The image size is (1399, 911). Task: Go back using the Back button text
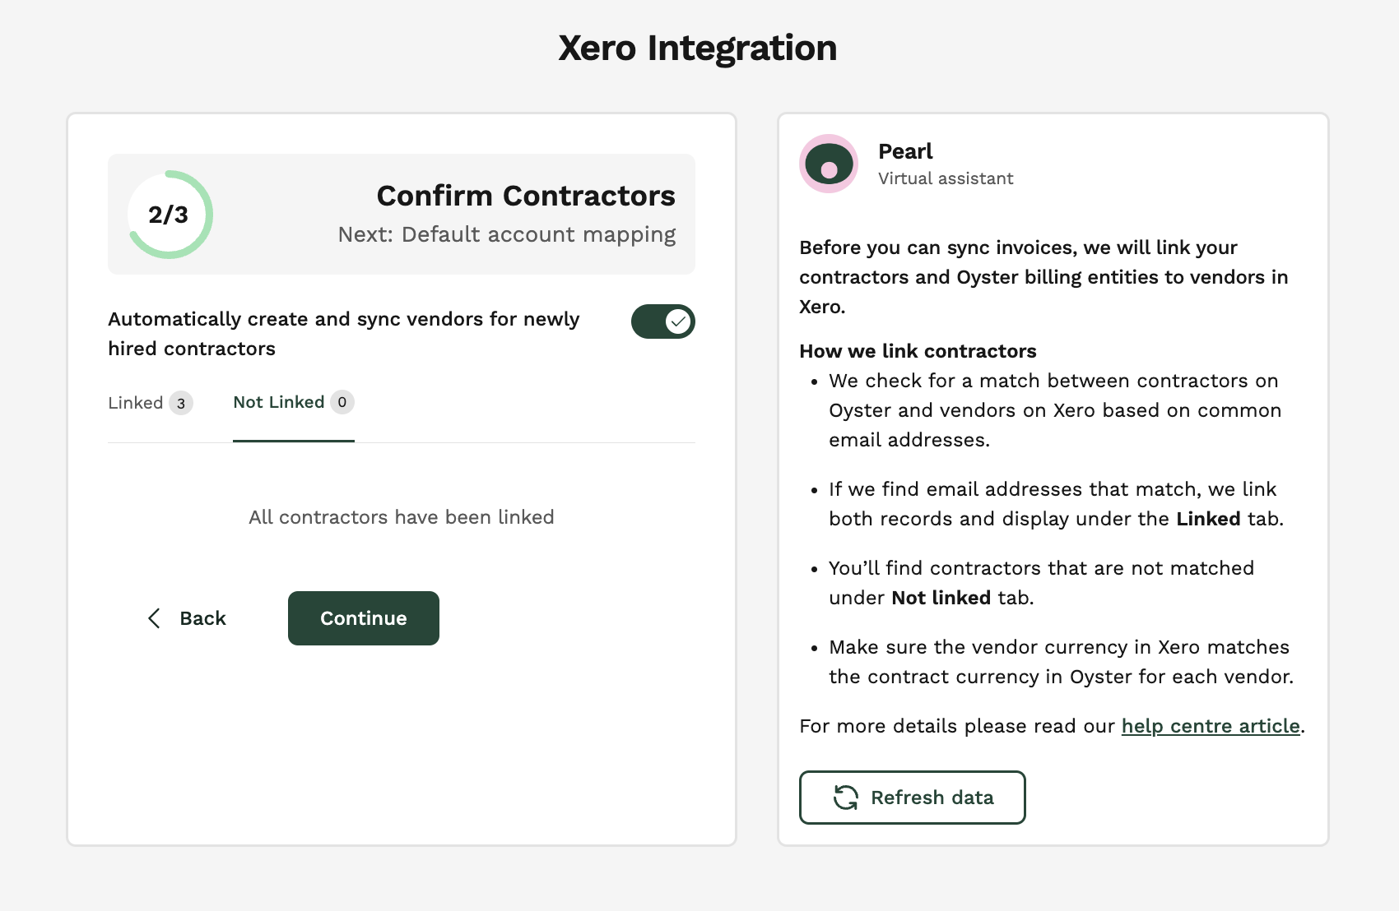tap(202, 618)
